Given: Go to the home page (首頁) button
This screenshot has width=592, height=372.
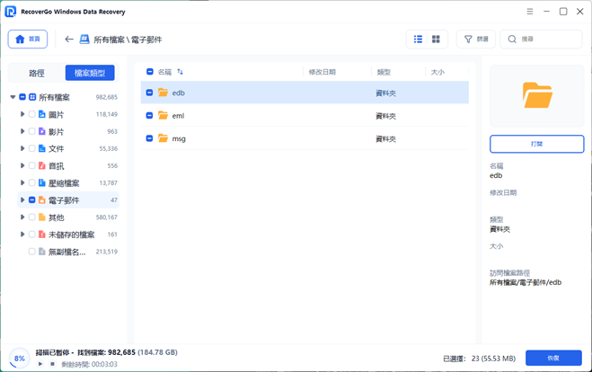Looking at the screenshot, I should click(x=28, y=39).
